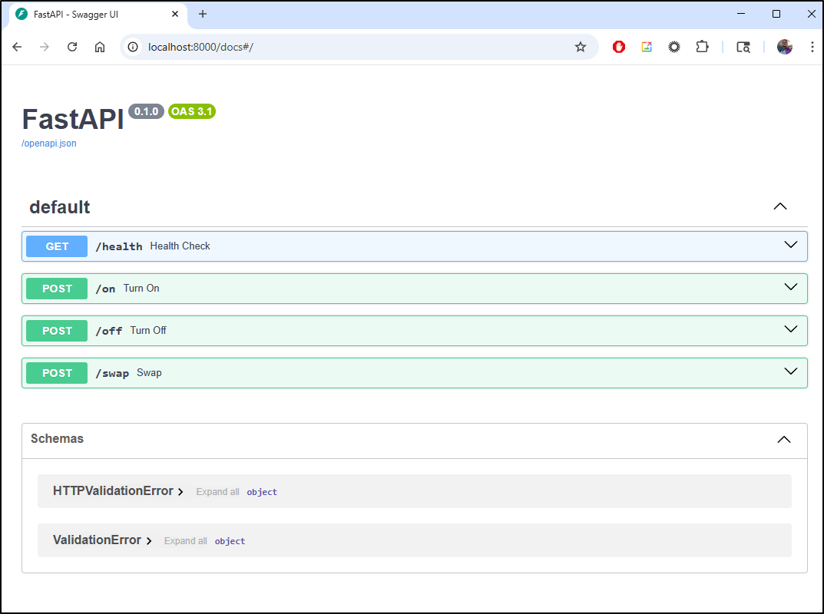Expand the POST /swap endpoint chevron
Viewport: 824px width, 614px height.
(x=791, y=371)
